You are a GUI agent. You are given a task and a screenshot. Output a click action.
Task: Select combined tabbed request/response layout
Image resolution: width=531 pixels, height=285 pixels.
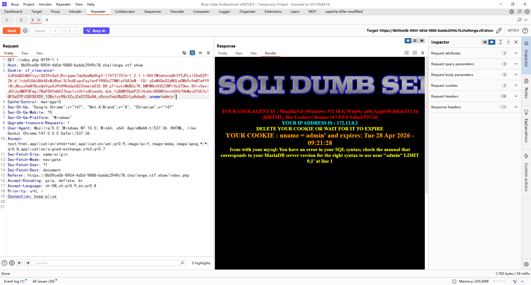422,41
